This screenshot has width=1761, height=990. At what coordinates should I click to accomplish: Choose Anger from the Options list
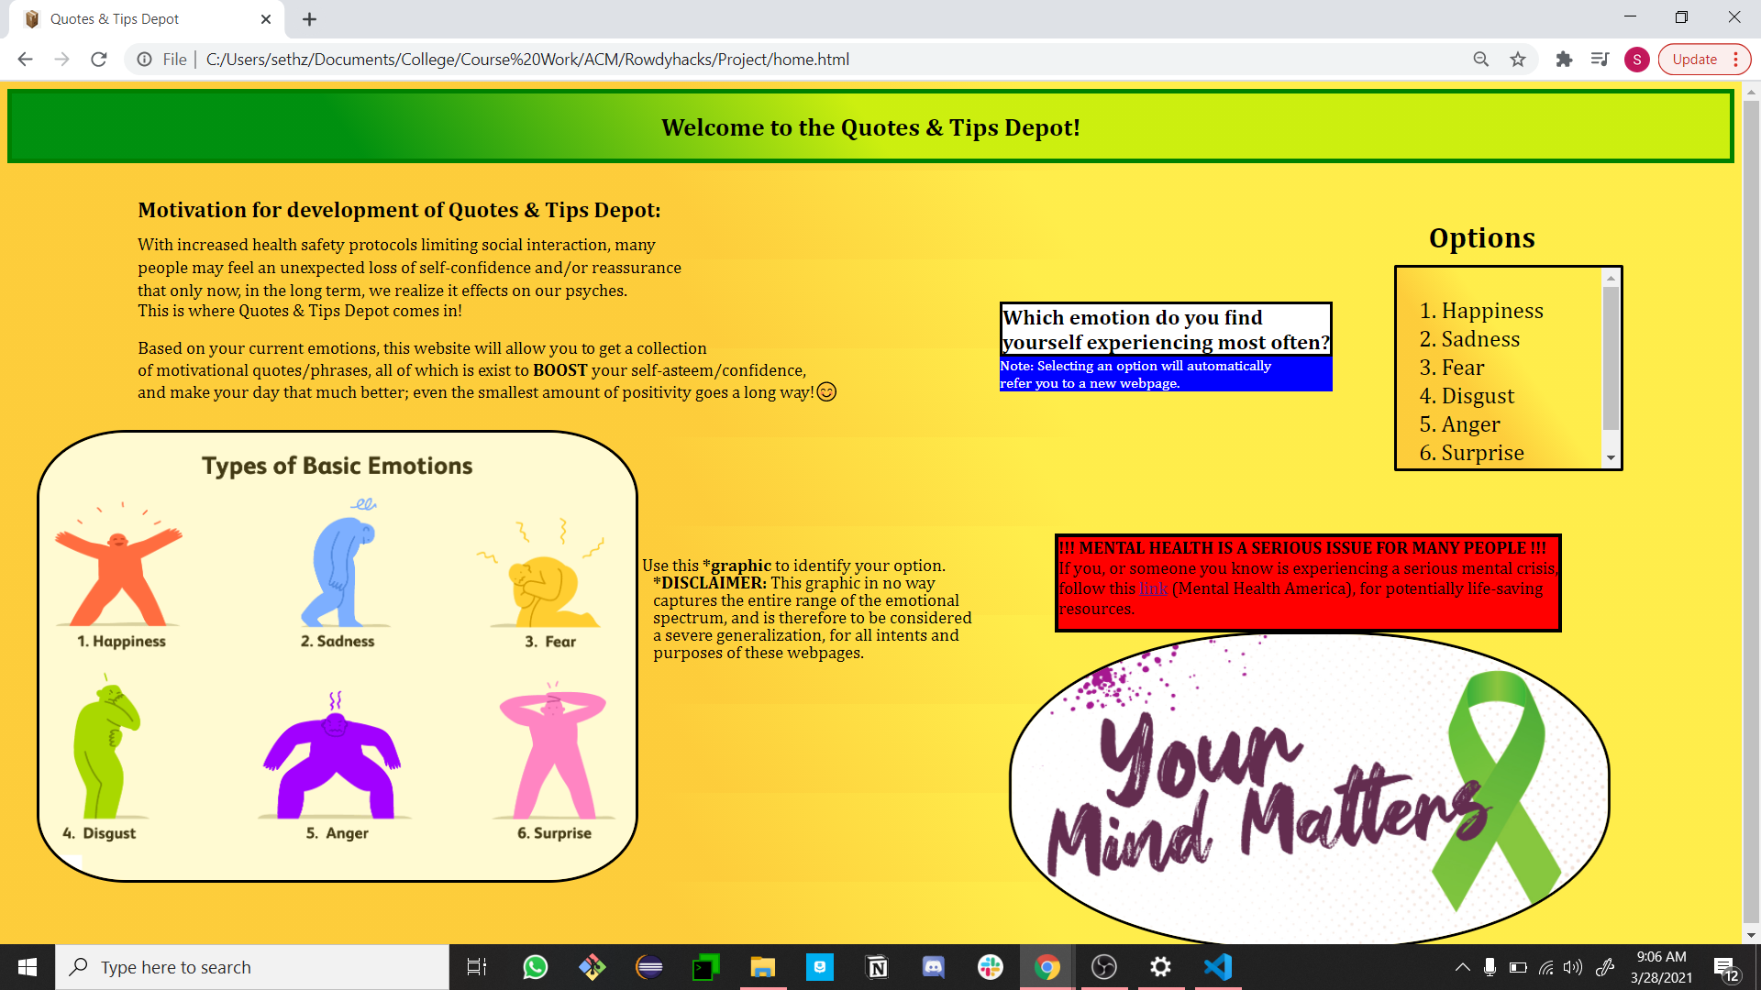coord(1470,424)
